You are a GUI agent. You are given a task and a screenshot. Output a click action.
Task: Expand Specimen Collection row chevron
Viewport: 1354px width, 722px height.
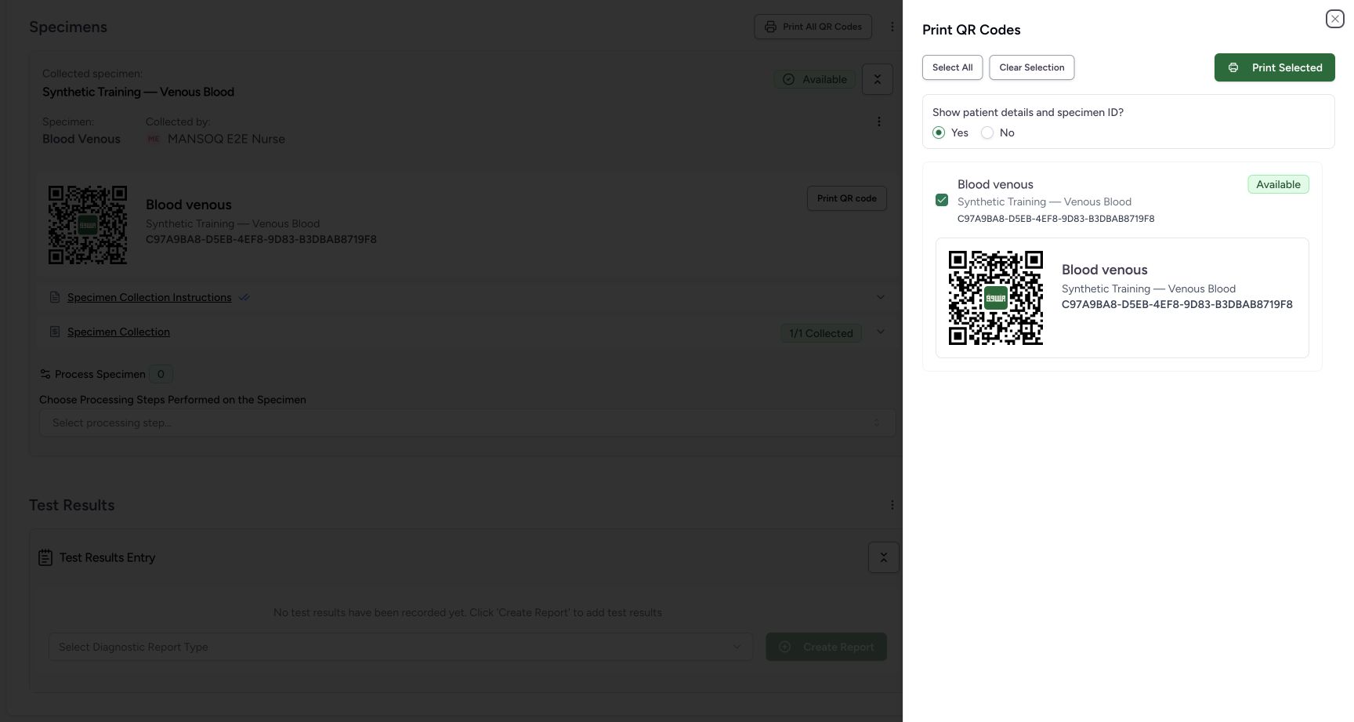[x=880, y=332]
